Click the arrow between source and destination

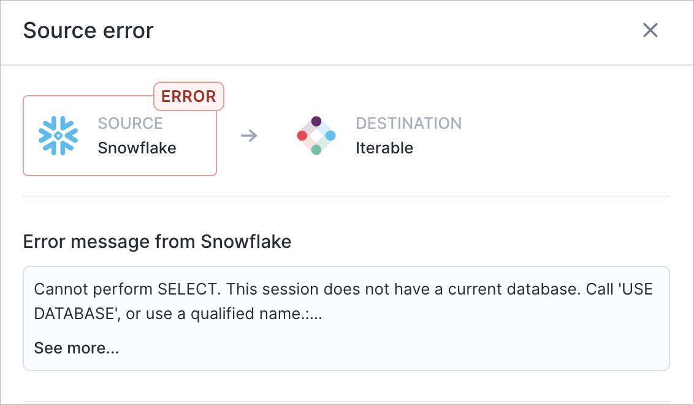click(249, 136)
